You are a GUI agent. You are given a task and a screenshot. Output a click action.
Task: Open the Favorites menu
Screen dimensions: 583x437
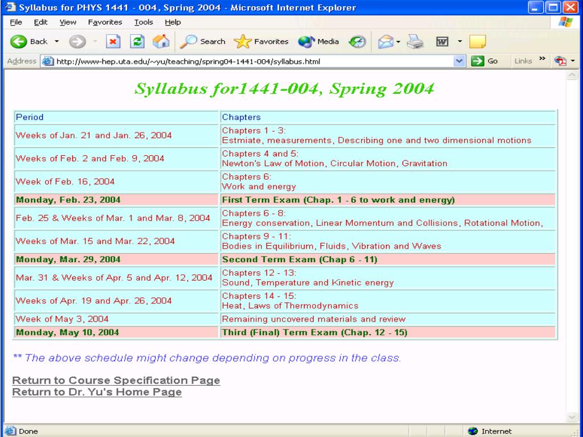105,22
